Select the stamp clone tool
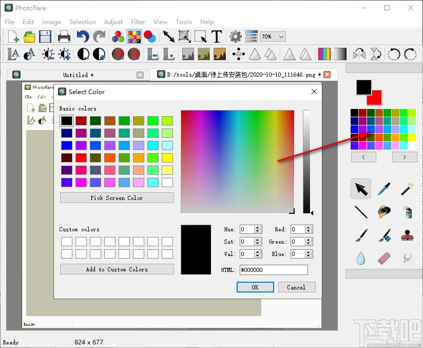423x348 pixels. pyautogui.click(x=407, y=235)
